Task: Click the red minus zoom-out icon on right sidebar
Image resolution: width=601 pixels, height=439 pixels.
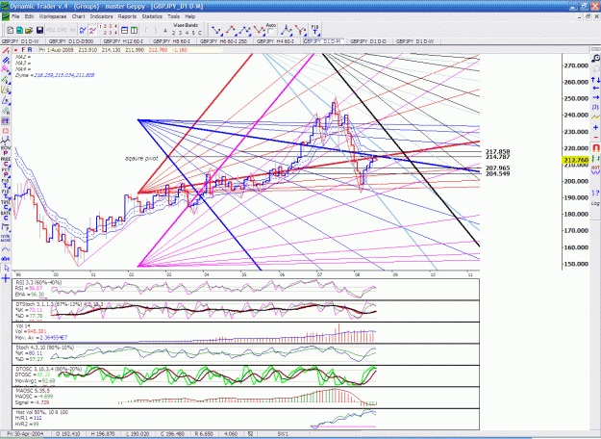Action: pos(595,137)
